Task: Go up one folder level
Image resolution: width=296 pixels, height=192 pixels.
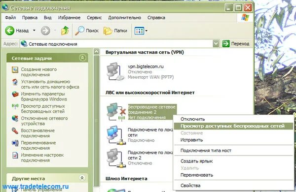Action: (65, 31)
